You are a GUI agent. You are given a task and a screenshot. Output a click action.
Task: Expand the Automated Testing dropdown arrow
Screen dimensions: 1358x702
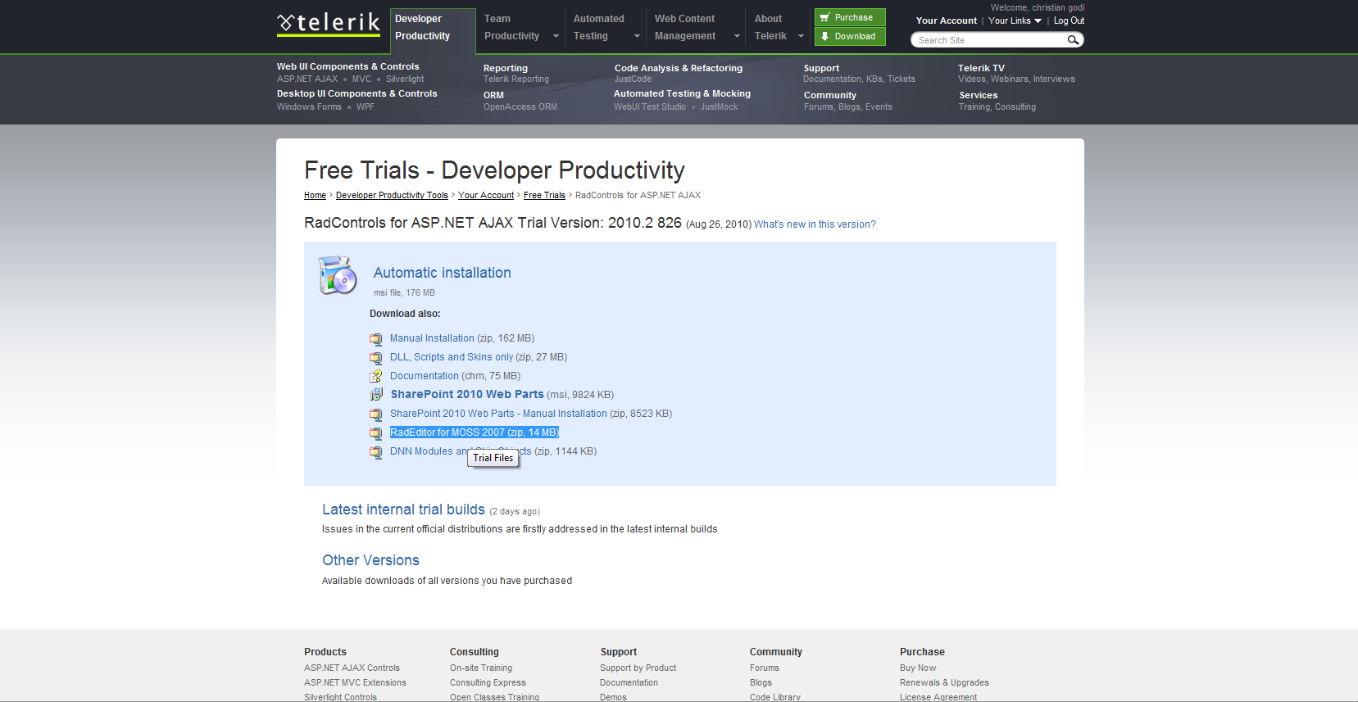coord(637,36)
